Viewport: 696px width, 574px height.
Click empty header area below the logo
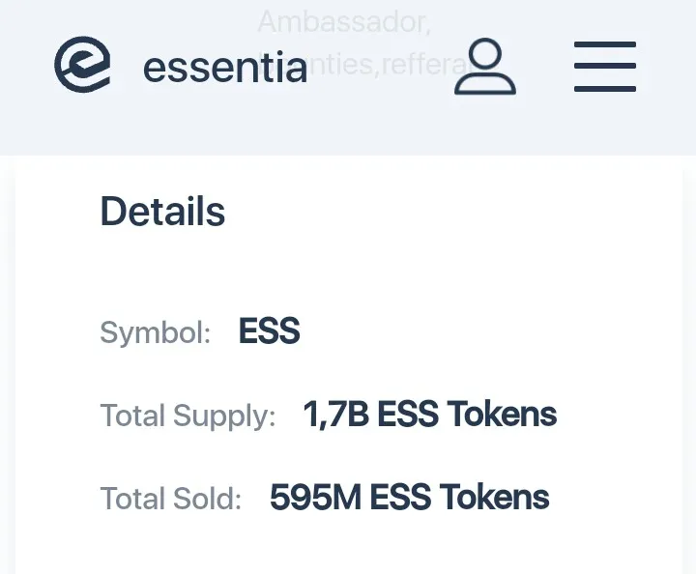click(x=82, y=127)
